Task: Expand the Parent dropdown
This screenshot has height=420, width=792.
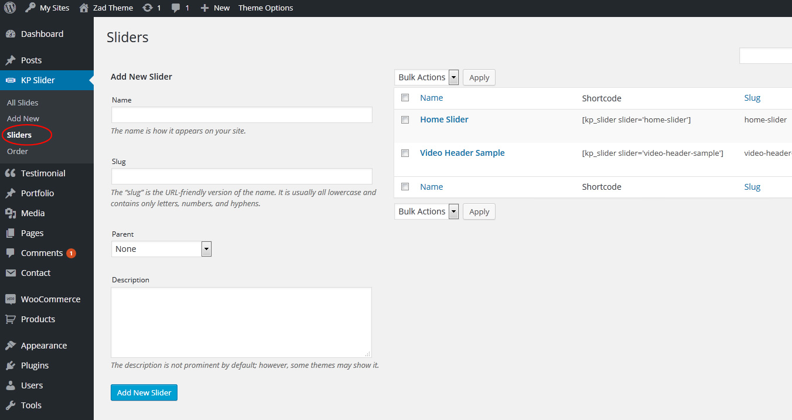Action: point(161,249)
